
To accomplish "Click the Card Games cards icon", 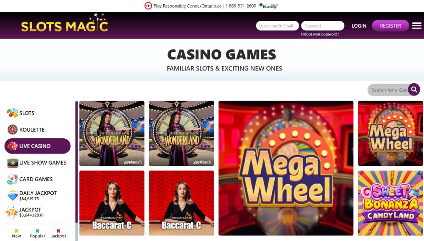I will point(12,179).
